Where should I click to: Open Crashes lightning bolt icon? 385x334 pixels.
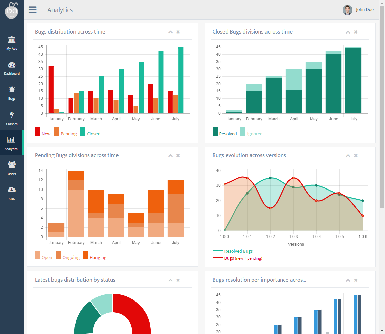click(12, 115)
